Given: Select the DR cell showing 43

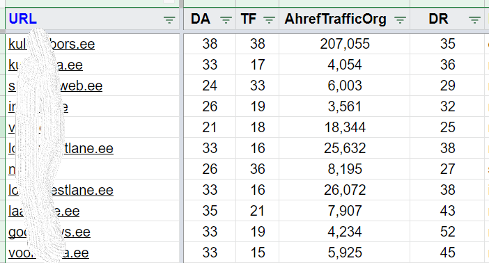Looking at the screenshot, I should pos(447,211).
